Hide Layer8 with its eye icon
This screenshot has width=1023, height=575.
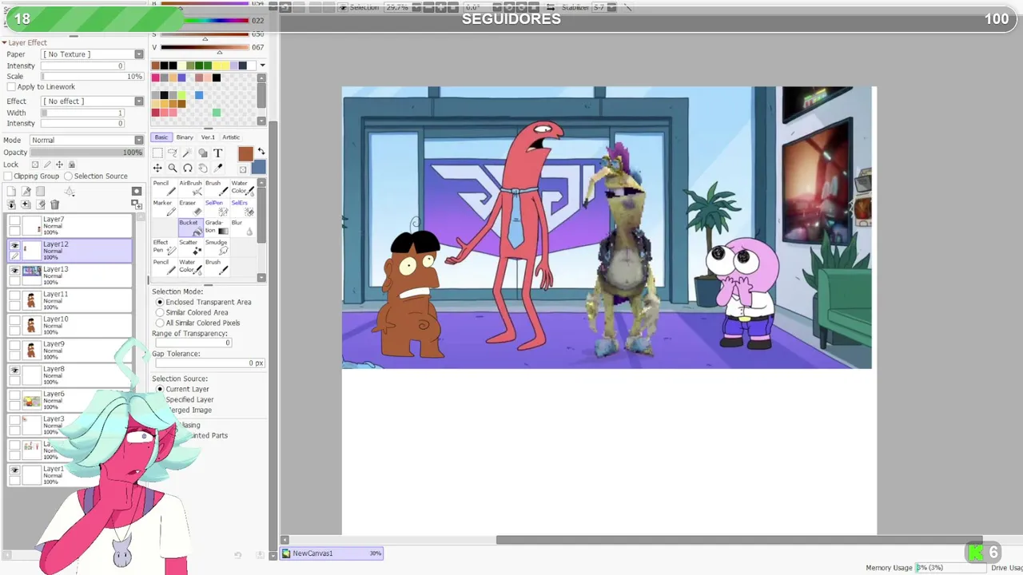[14, 370]
